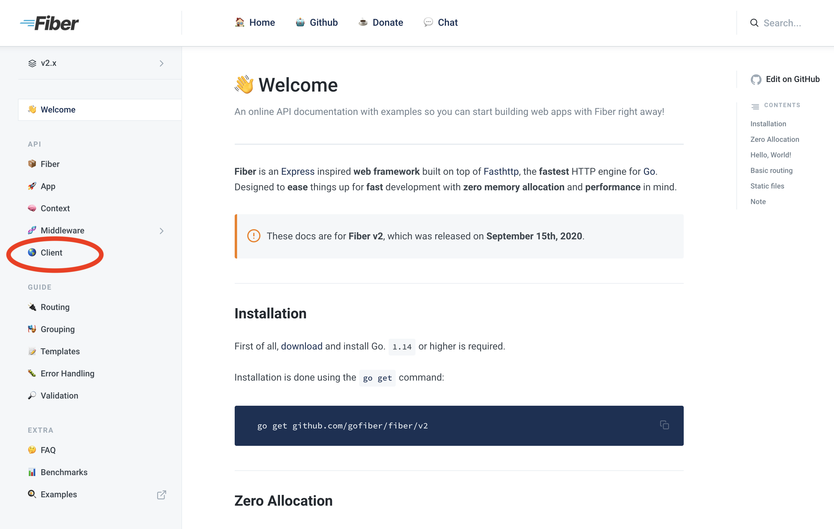Screen dimensions: 834x529
Task: Select the Fiber package icon in the sidebar
Action: [x=32, y=164]
